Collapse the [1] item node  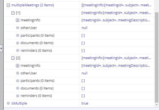13,13
